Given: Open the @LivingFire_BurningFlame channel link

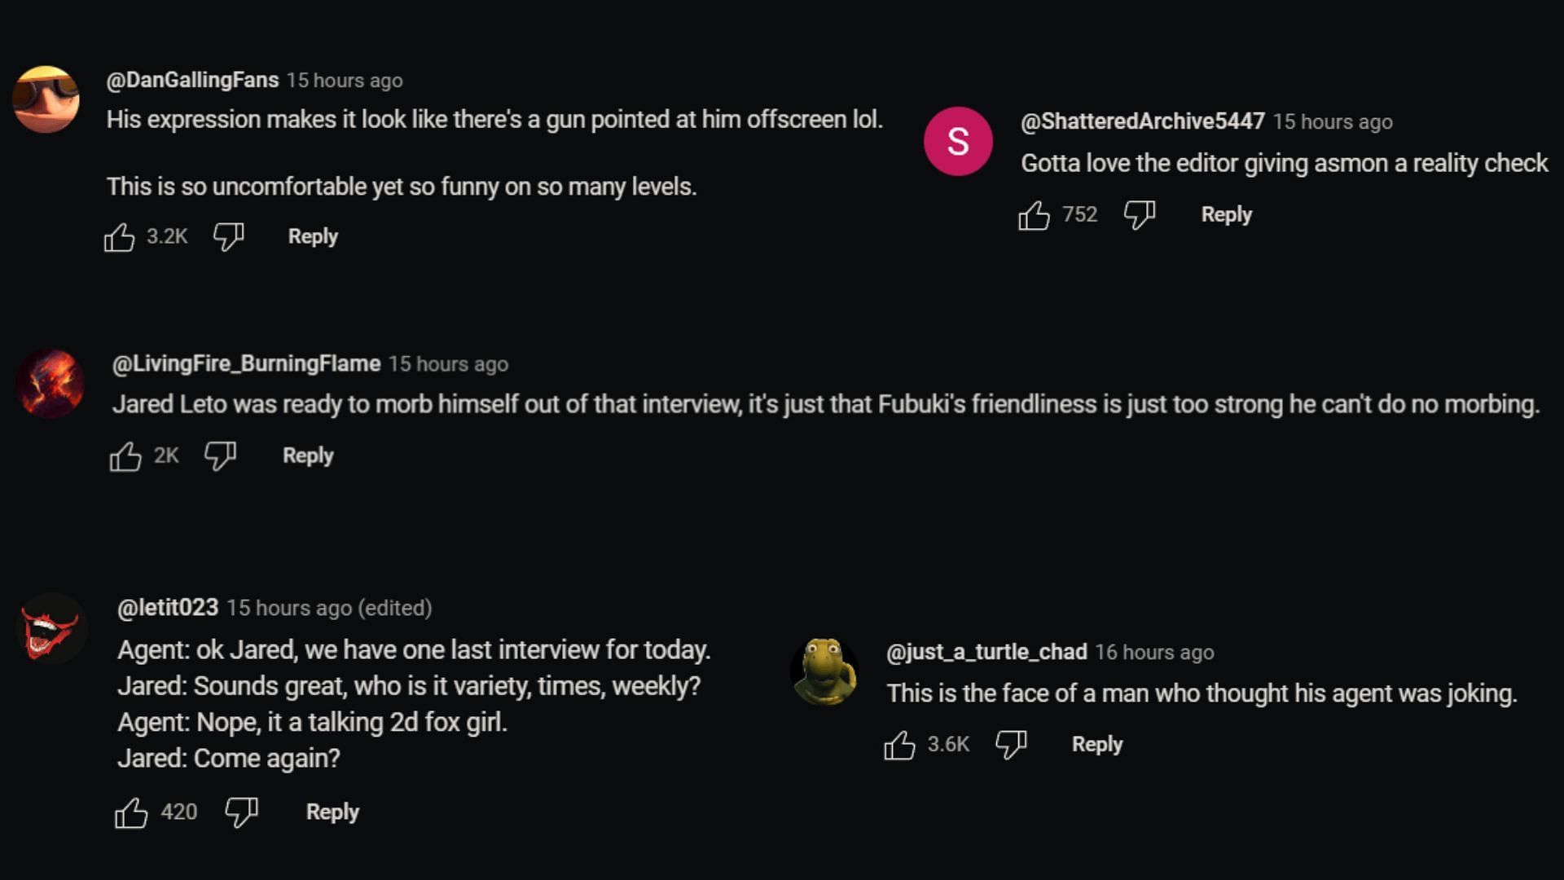Looking at the screenshot, I should (x=246, y=363).
